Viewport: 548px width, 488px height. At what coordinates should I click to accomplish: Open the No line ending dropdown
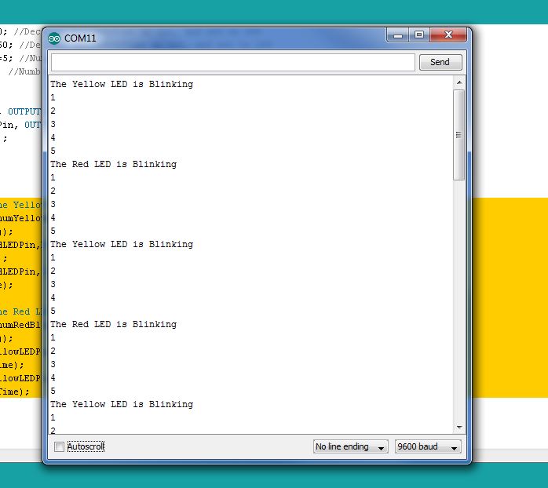tap(350, 446)
